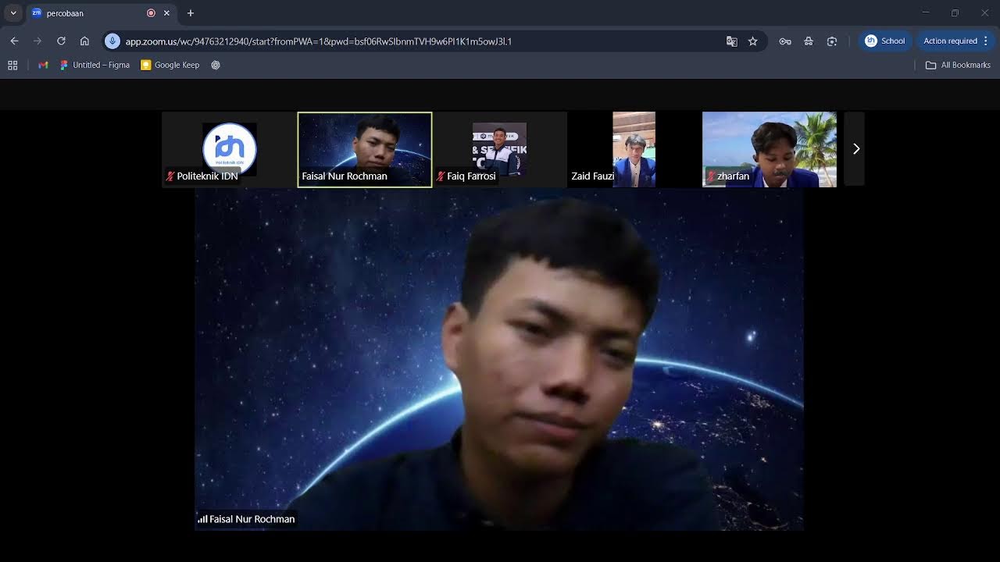Screen dimensions: 1000x562
Task: Open the password manager key icon
Action: [785, 41]
